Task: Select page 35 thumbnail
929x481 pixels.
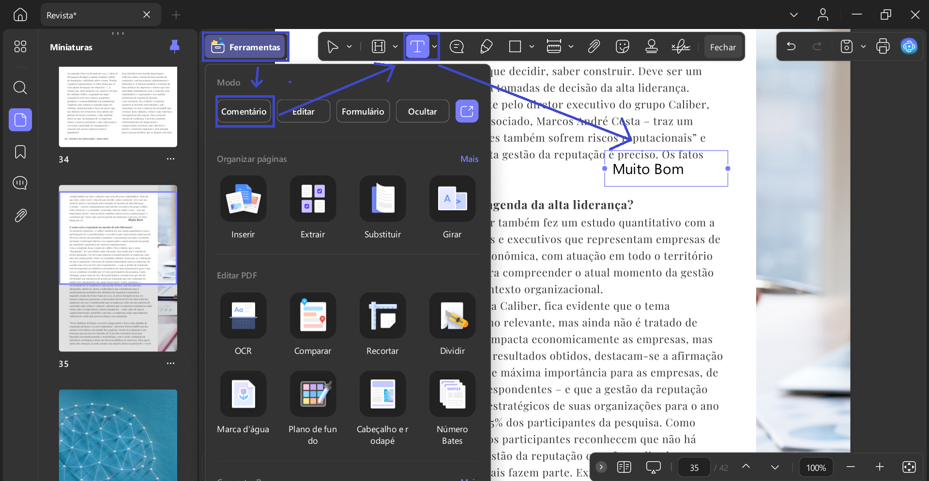Action: (x=118, y=268)
